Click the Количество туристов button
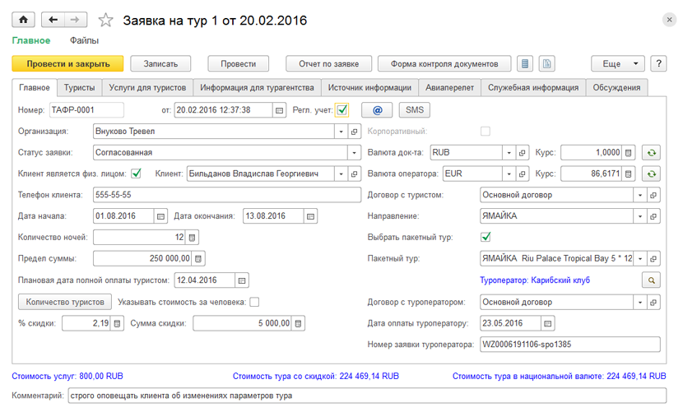The width and height of the screenshot is (683, 412). click(x=63, y=302)
